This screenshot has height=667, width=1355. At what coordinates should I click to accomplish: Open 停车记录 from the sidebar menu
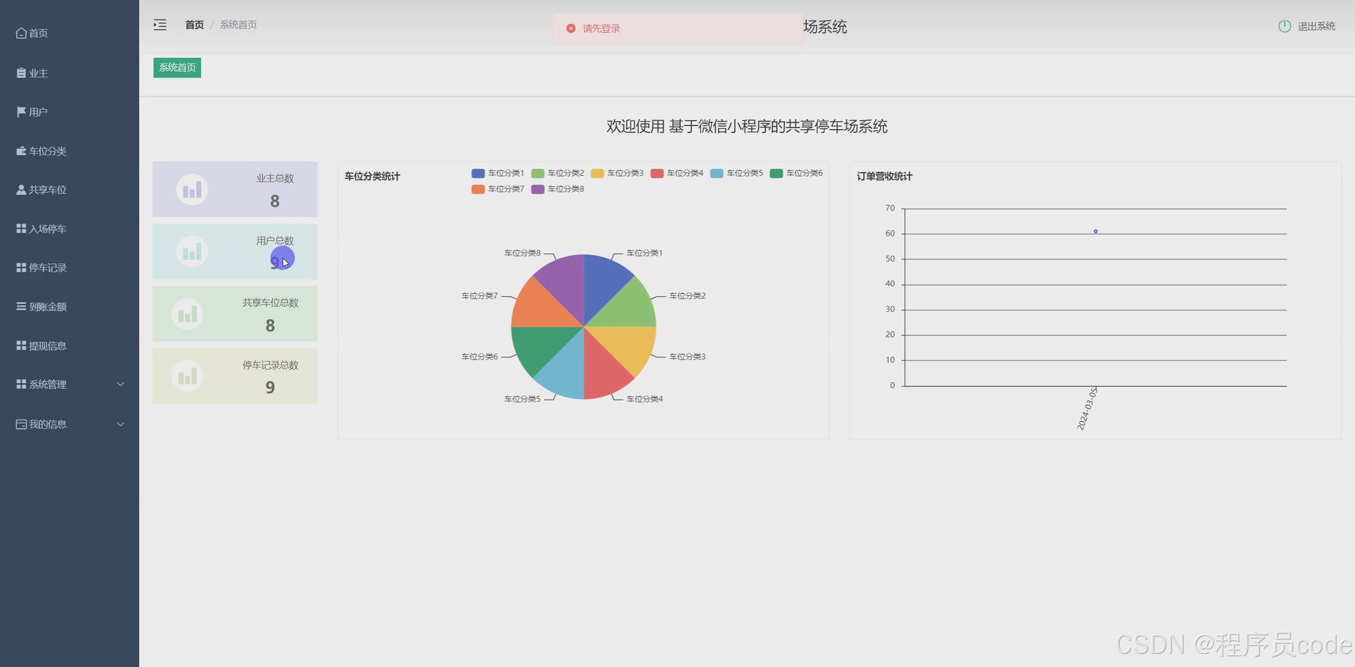pos(48,267)
